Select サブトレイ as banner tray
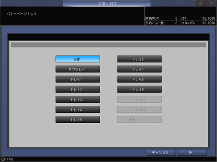This screenshot has width=217, height=162. tap(78, 69)
